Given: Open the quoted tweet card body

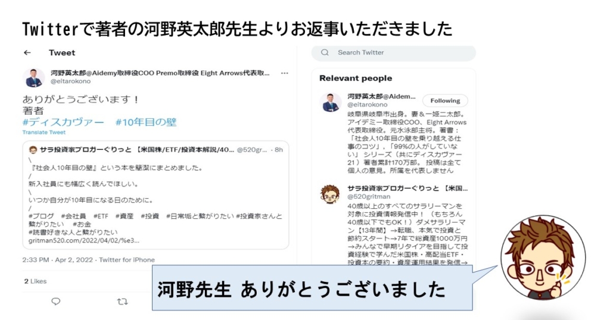Looking at the screenshot, I should (x=155, y=195).
